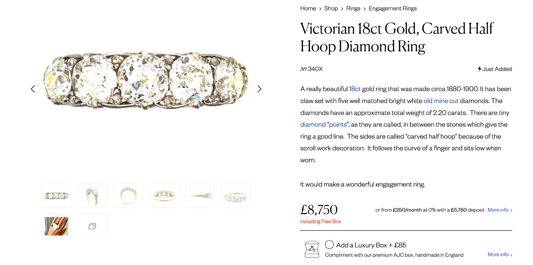Viewport: 533px width, 265px height.
Task: Show the previous ring image using left arrow
Action: click(x=33, y=89)
